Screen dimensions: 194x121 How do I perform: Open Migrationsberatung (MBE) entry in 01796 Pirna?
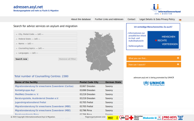(43, 110)
